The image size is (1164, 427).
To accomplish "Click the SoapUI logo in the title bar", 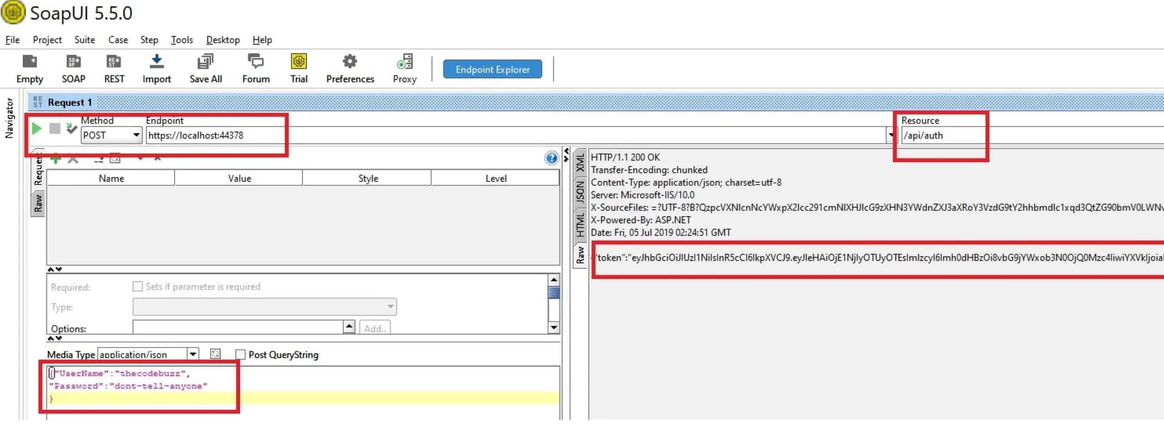I will coord(13,12).
